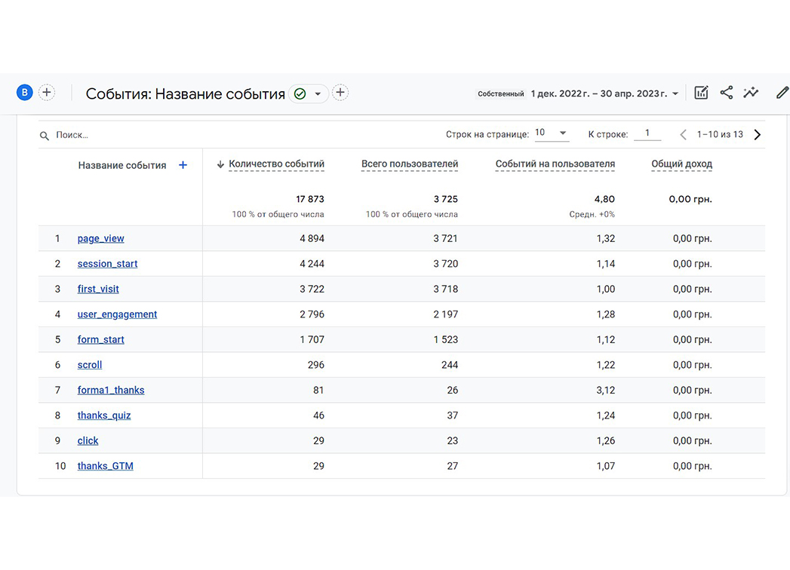Viewport: 790px width, 570px height.
Task: Focus the Поиск search field
Action: [x=72, y=135]
